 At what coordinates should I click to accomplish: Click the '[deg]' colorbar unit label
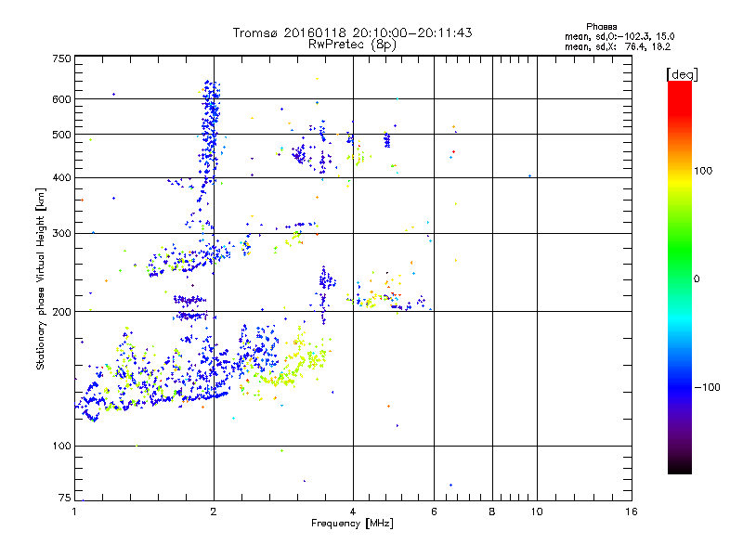(682, 74)
